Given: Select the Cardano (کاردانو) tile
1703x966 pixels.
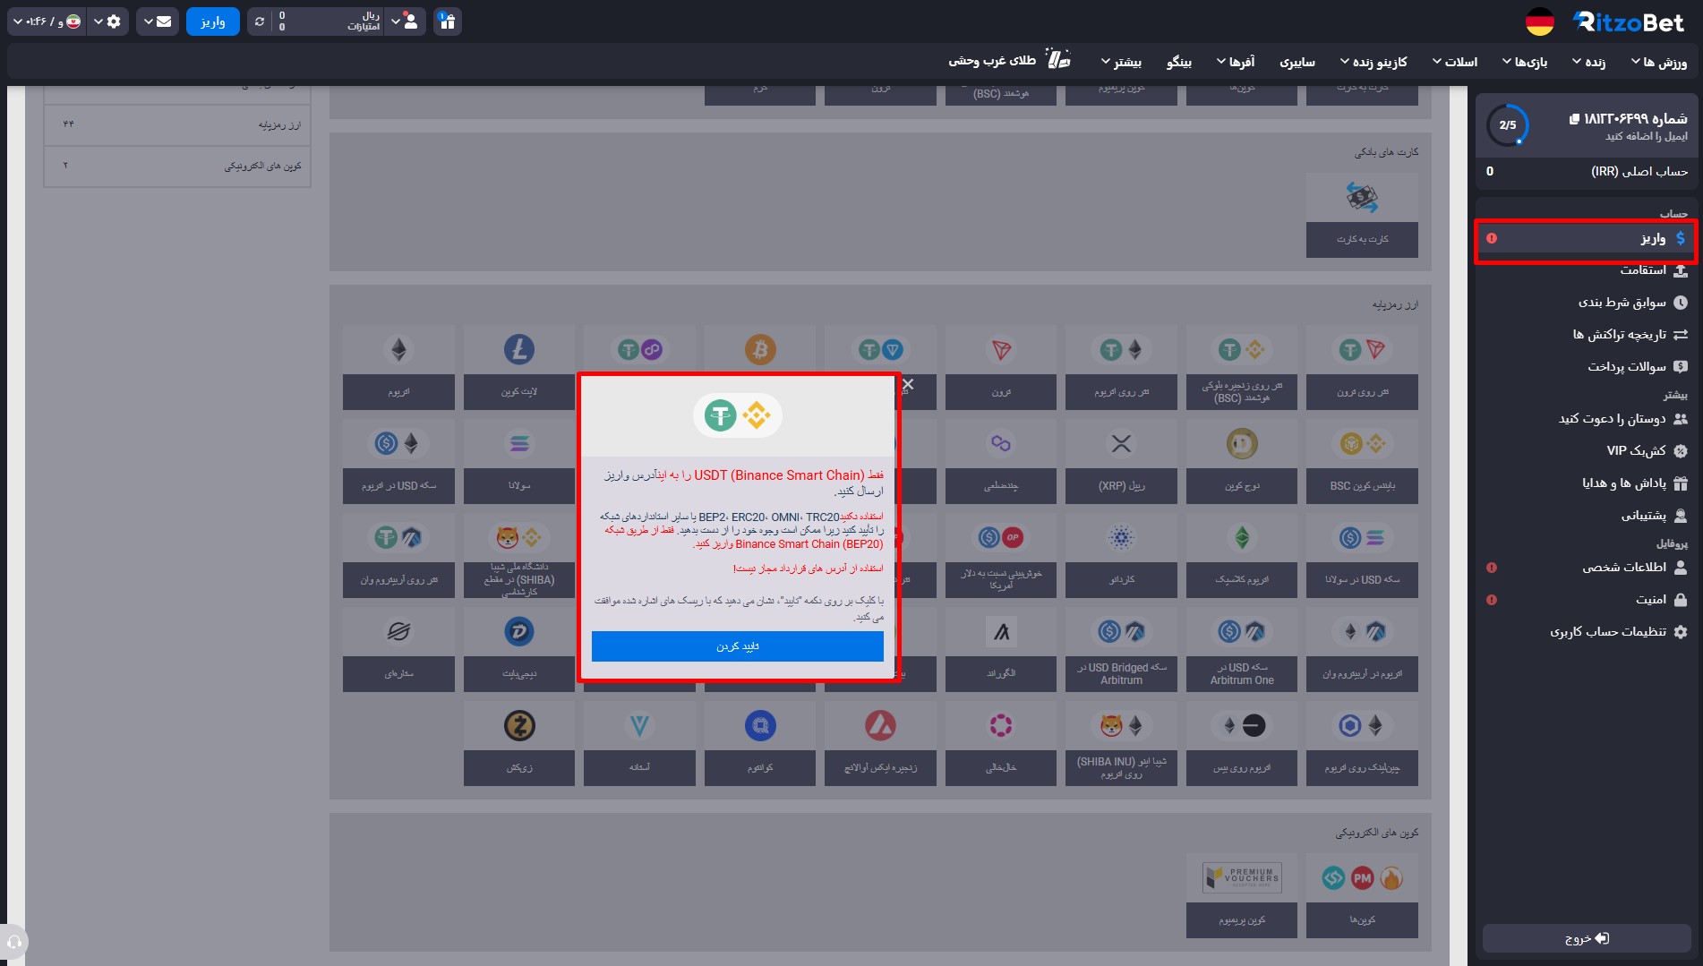Looking at the screenshot, I should pos(1121,555).
